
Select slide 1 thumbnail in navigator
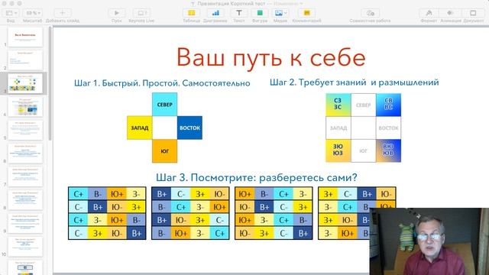(x=25, y=37)
